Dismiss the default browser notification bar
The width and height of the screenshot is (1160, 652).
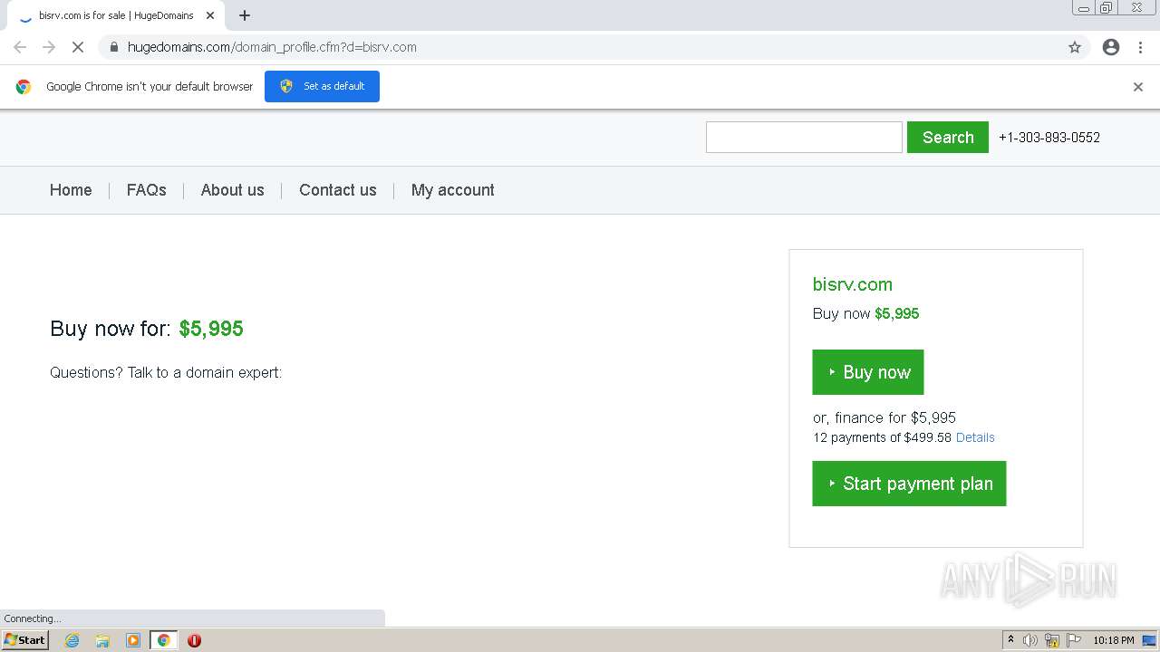pos(1138,87)
